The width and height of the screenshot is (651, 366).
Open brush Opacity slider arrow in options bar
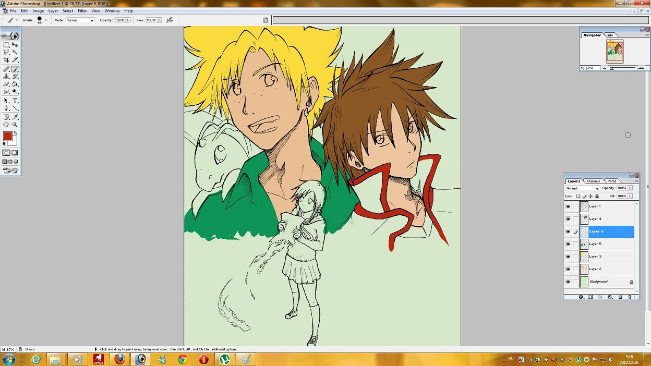pos(128,20)
